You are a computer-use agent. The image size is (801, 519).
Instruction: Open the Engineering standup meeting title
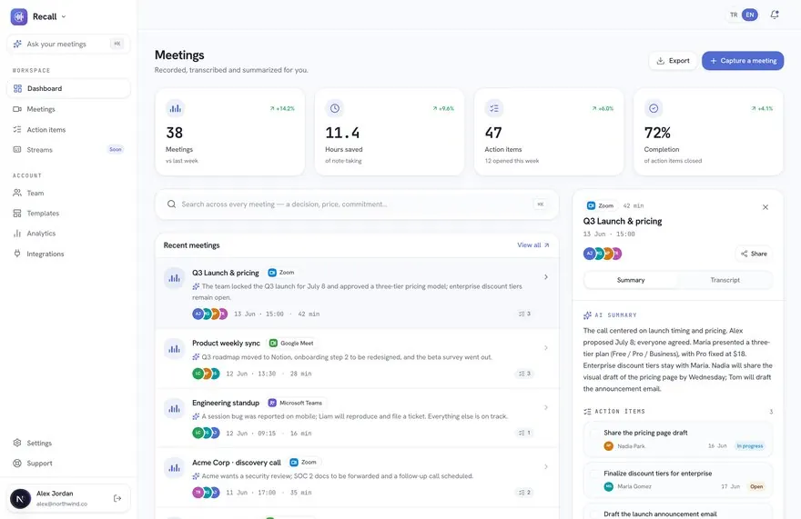click(226, 403)
